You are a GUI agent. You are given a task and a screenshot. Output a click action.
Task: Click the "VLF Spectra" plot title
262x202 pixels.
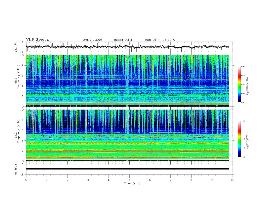pos(37,40)
